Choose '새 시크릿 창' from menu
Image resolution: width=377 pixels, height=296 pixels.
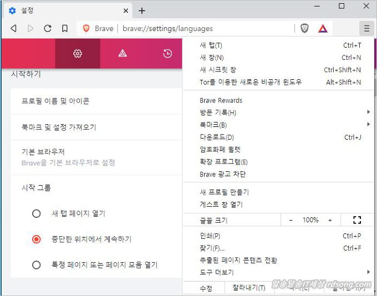(x=218, y=70)
